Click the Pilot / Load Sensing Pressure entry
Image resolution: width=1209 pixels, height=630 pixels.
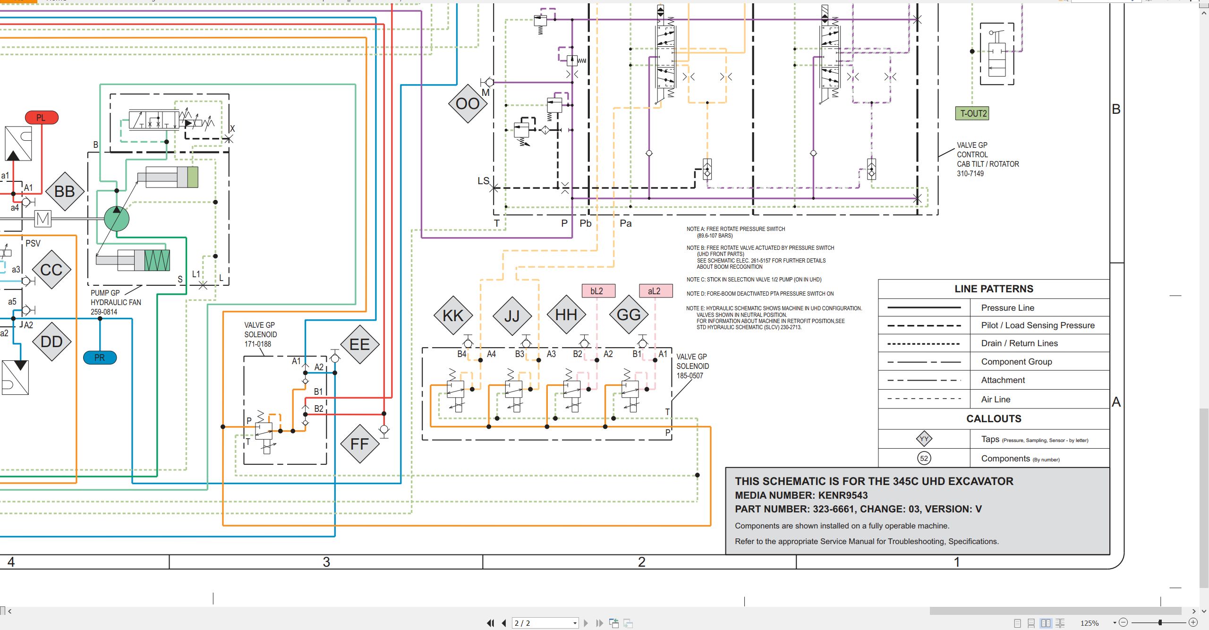click(1038, 325)
